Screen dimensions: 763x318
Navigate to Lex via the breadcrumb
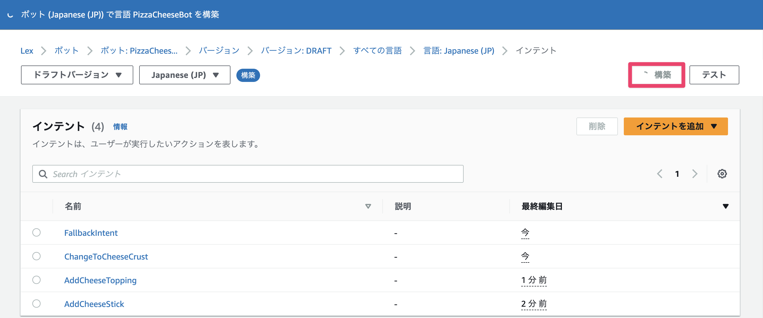(27, 50)
